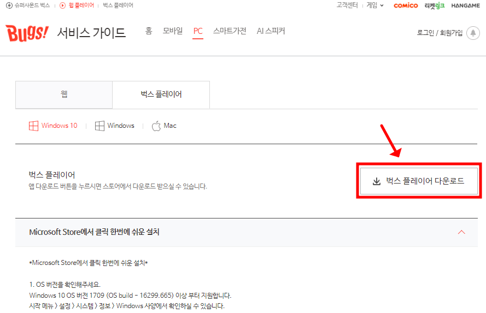The image size is (486, 313).
Task: Click the grey Windows logo icon
Action: tap(99, 126)
